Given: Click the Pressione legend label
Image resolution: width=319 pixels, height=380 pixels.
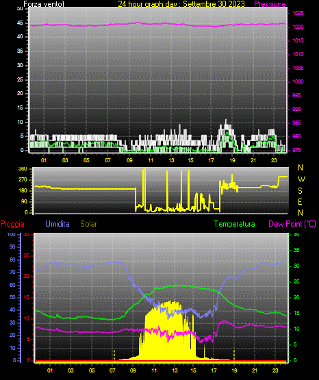Looking at the screenshot, I should point(270,4).
